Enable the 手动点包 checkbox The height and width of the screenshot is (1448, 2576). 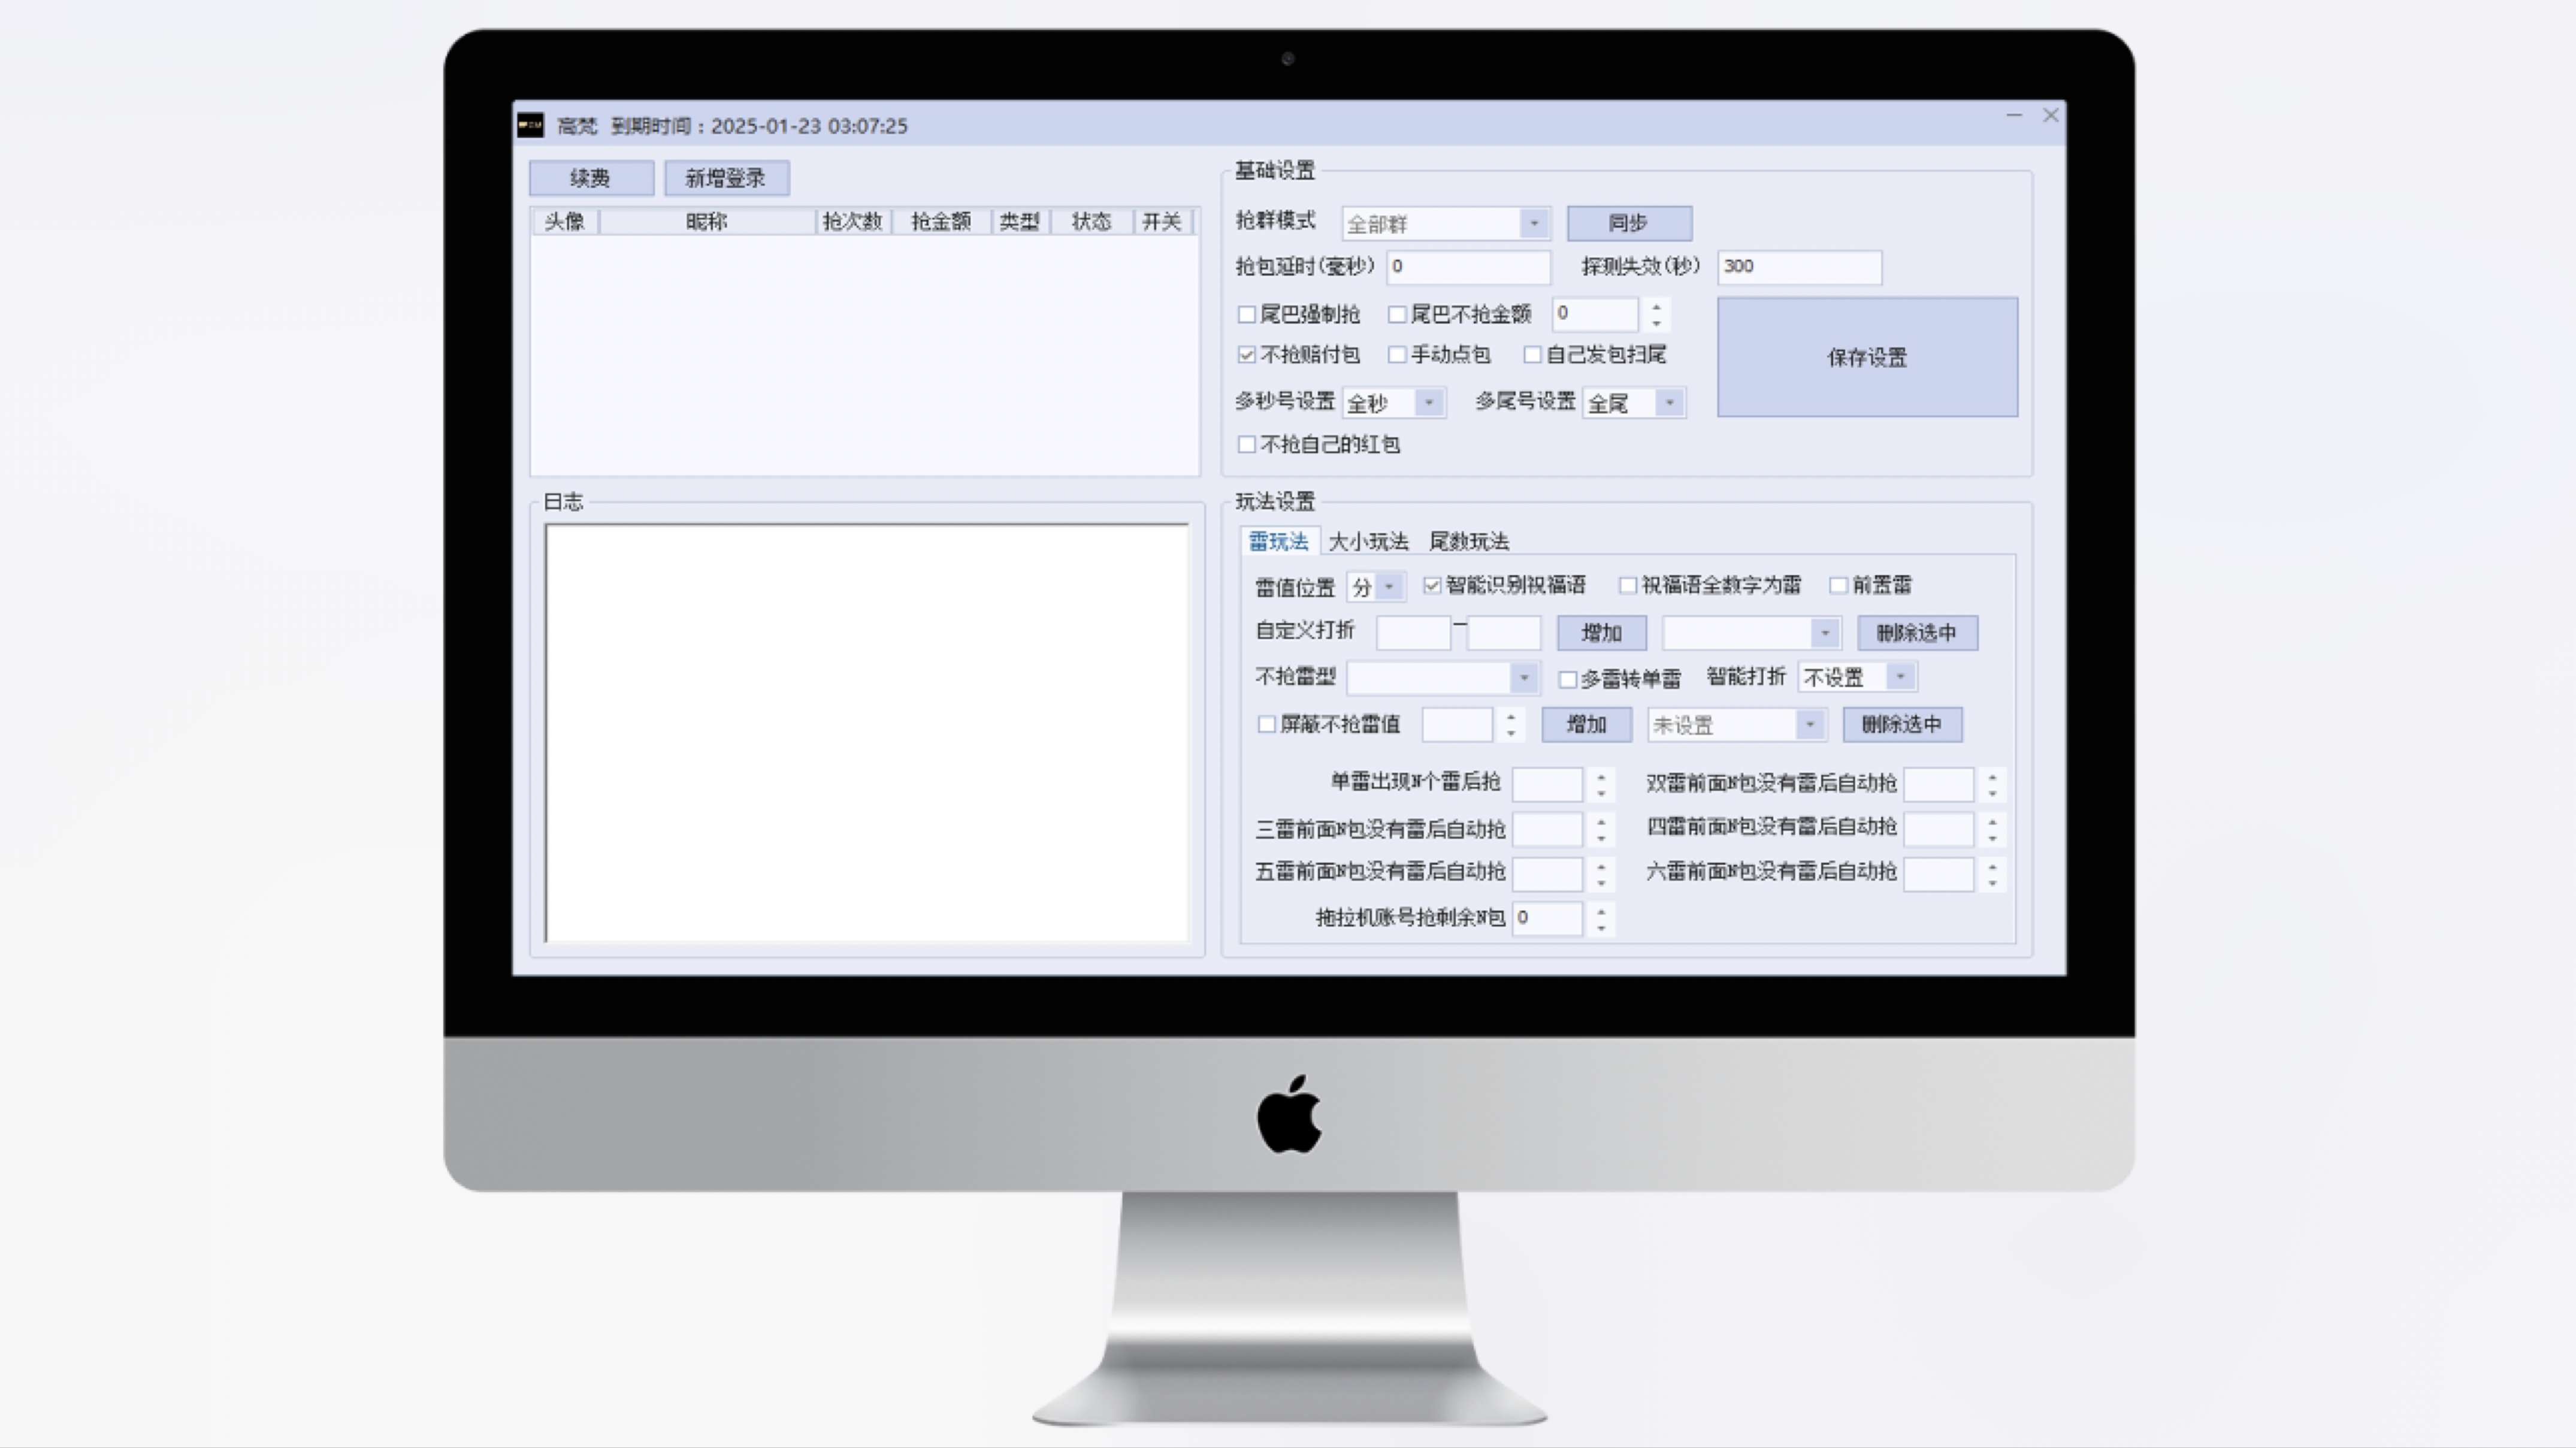coord(1397,354)
